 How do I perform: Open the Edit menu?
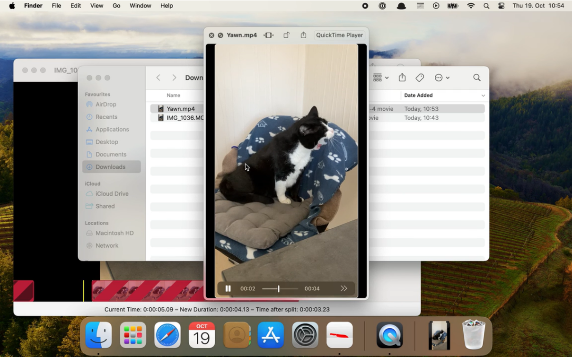coord(76,6)
